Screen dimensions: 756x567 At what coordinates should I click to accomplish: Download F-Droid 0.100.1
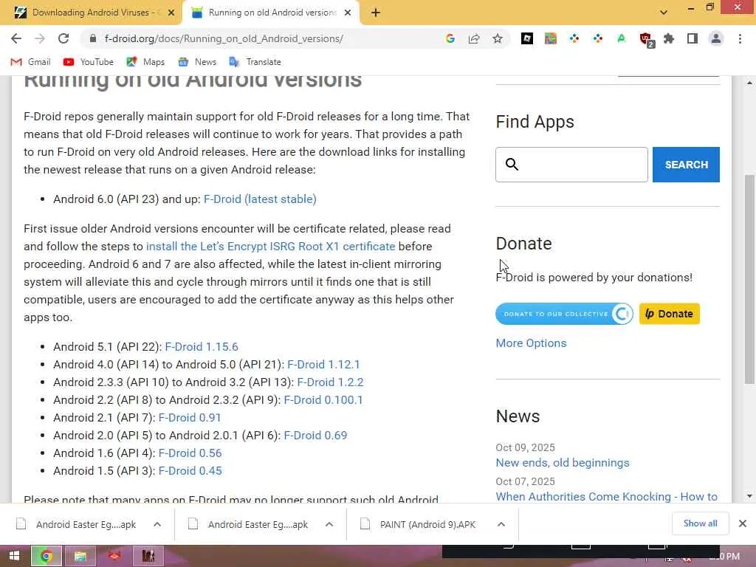coord(323,400)
